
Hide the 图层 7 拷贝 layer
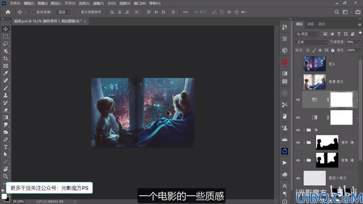(298, 178)
